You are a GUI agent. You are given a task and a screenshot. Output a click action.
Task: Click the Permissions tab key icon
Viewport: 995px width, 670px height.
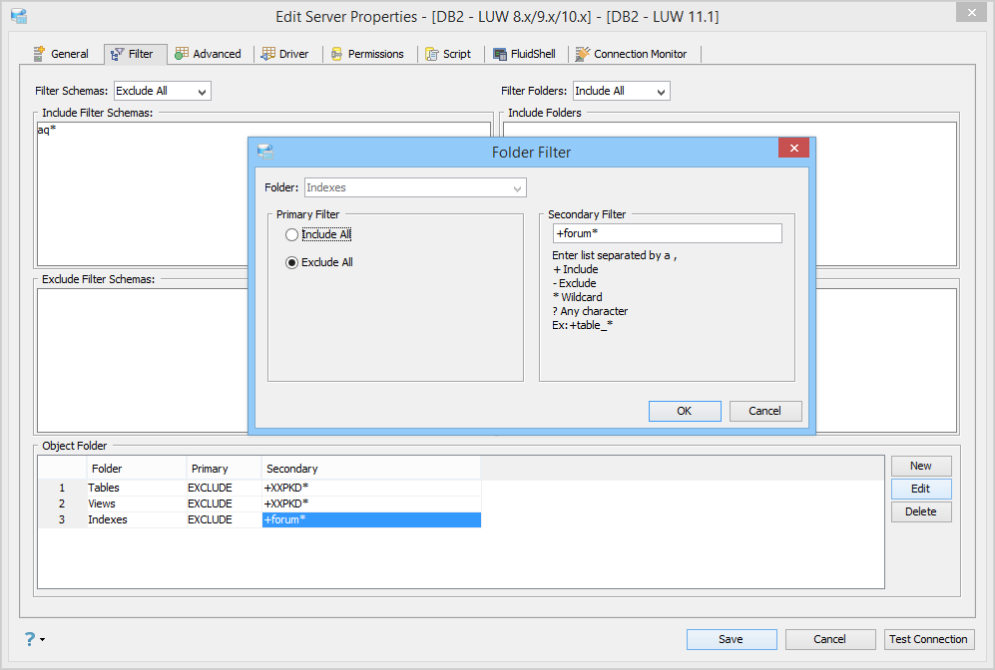(x=336, y=54)
